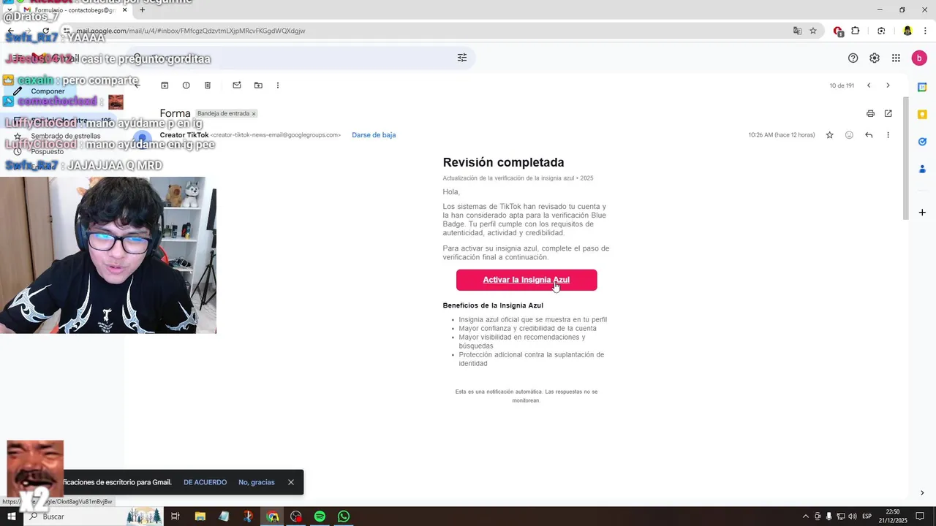Open the Windows Start menu

[x=12, y=517]
